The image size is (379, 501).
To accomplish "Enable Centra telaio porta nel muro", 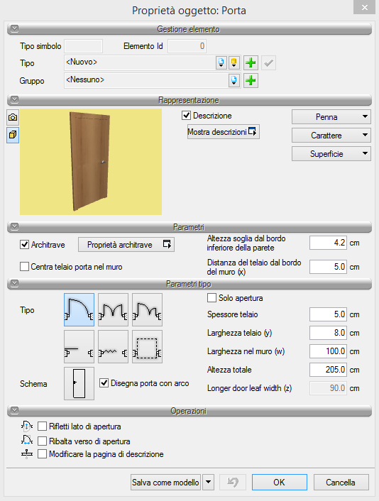I will (25, 267).
